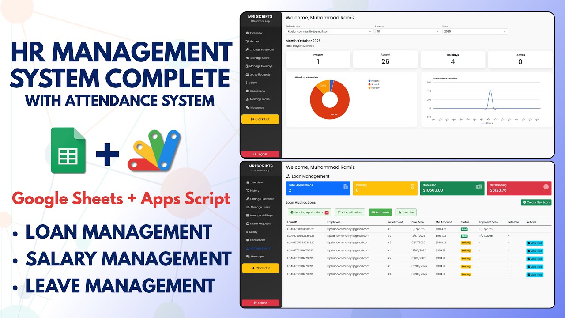Screen dimensions: 565x318
Task: Mark Paid the installment due 01/17/2026
Action: tap(535, 243)
